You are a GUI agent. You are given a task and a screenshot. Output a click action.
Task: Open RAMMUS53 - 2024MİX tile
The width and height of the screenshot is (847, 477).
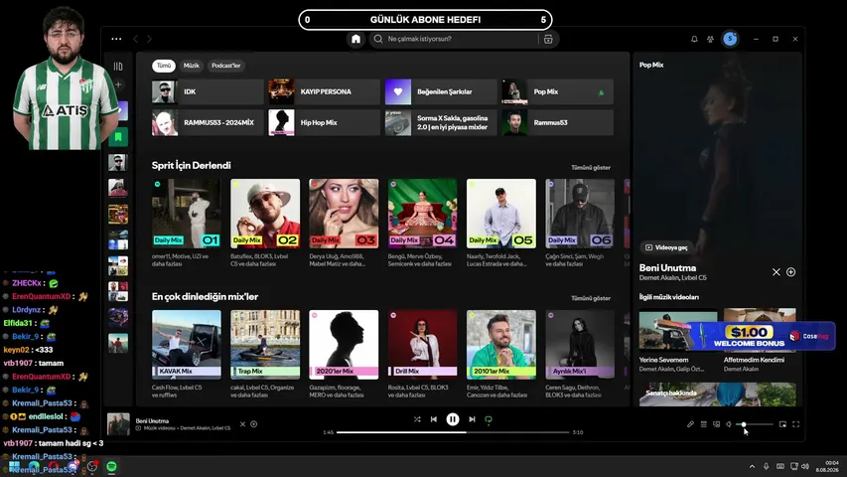[x=208, y=123]
